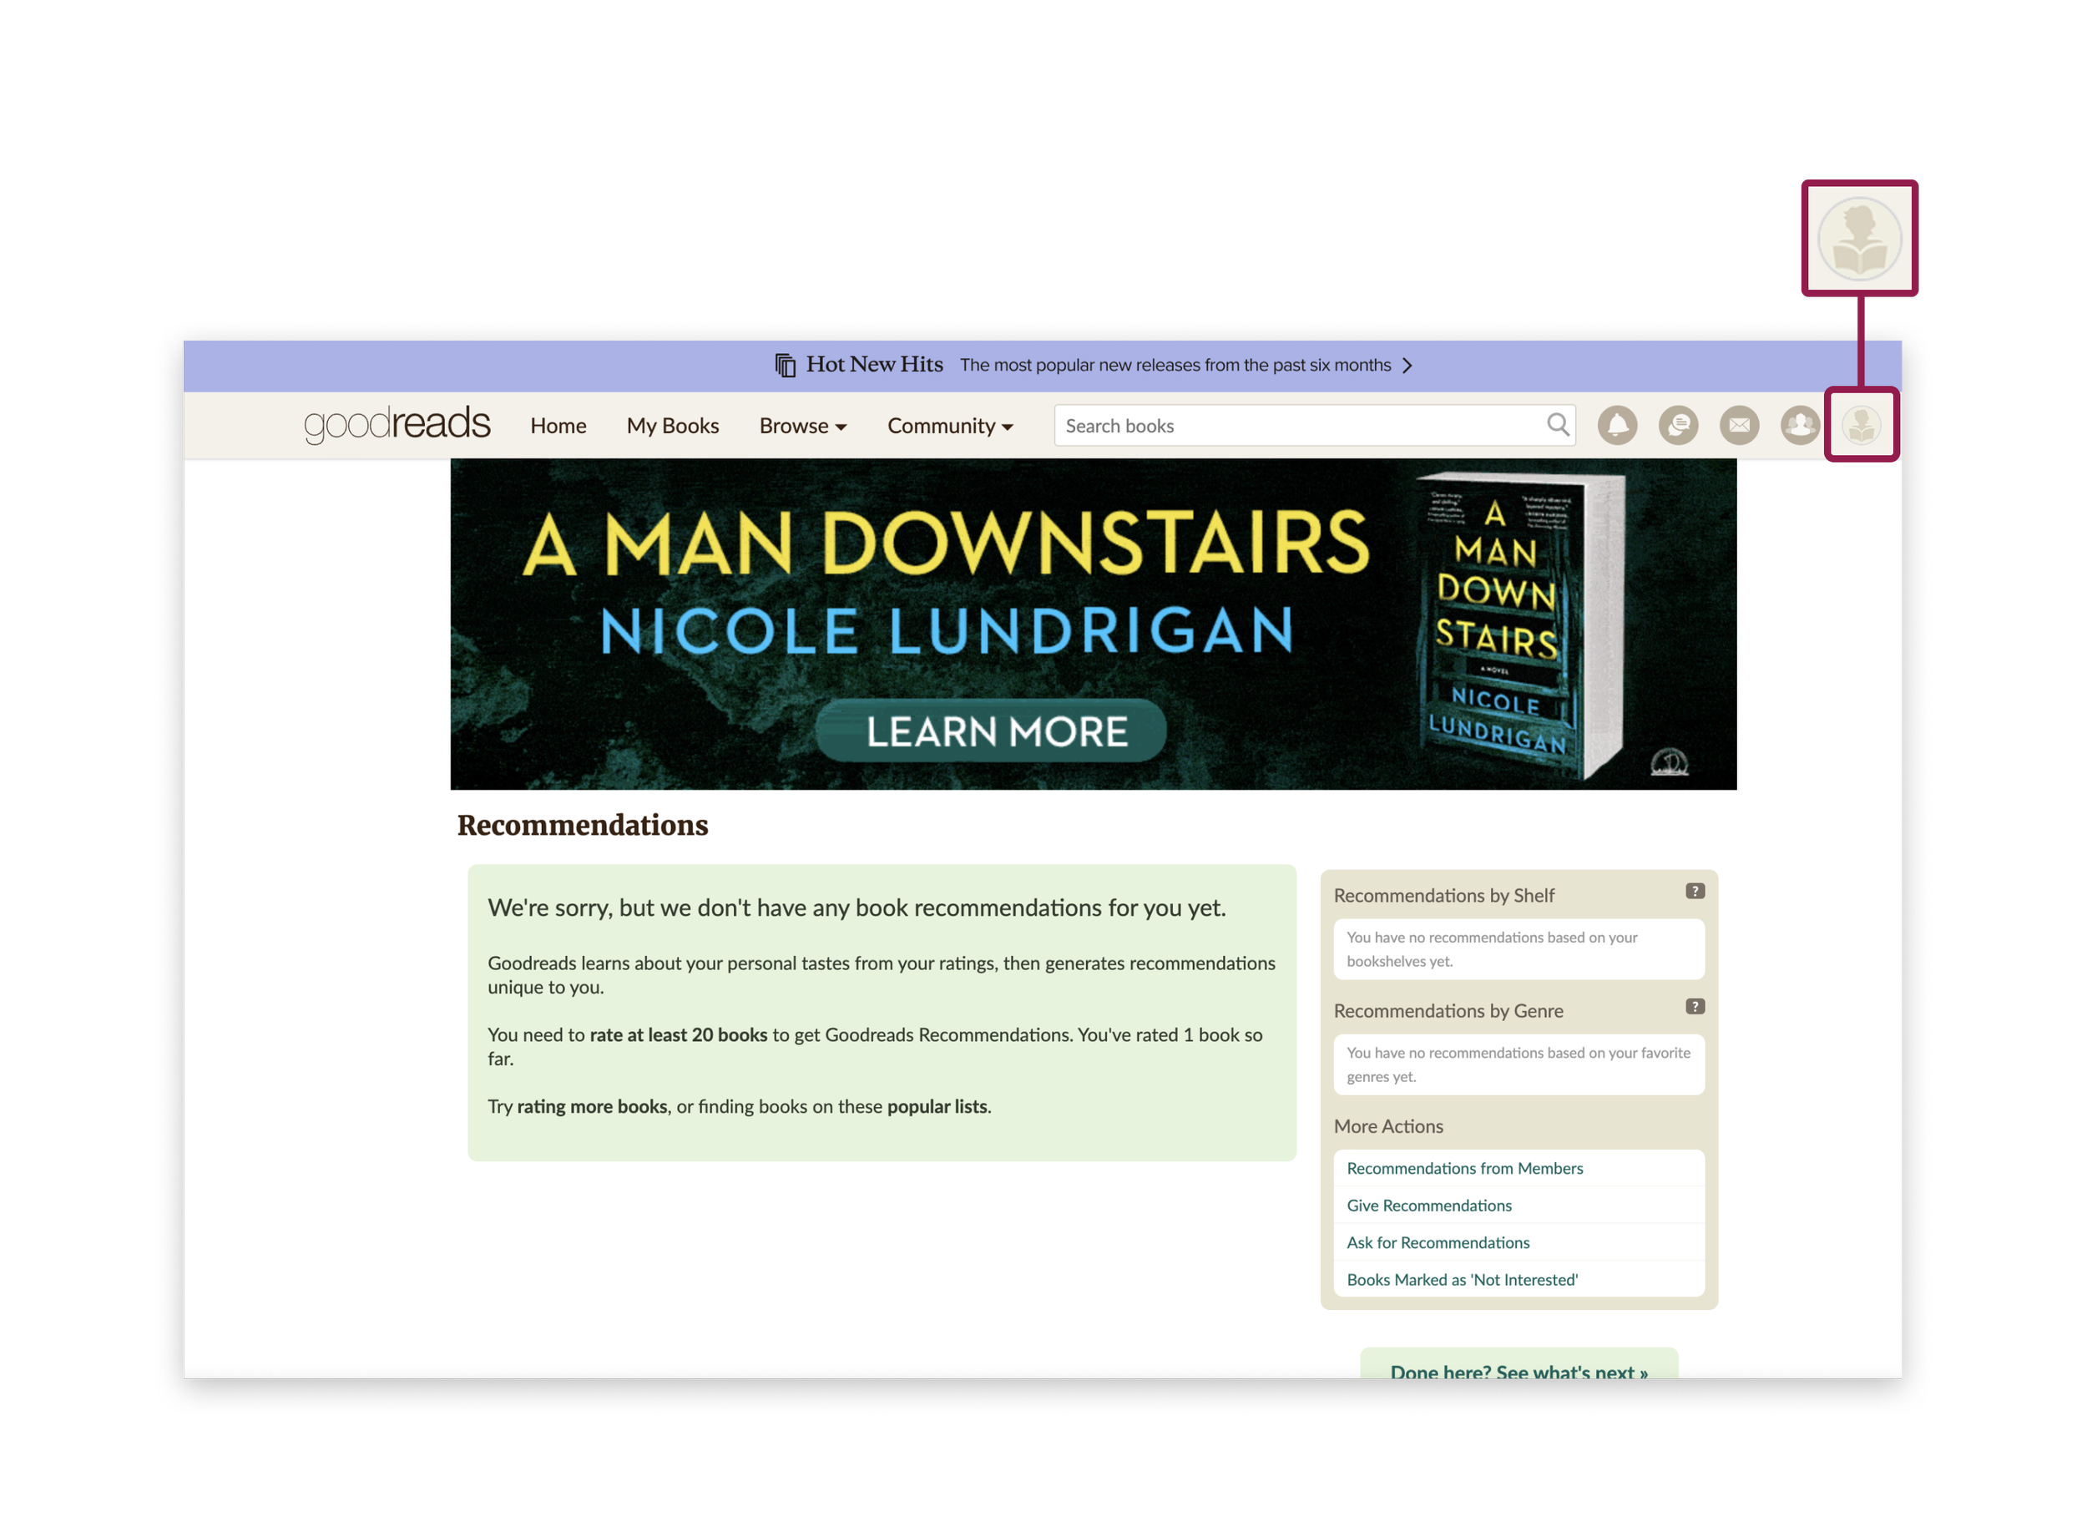Click the 'More Actions' heading

click(1388, 1125)
